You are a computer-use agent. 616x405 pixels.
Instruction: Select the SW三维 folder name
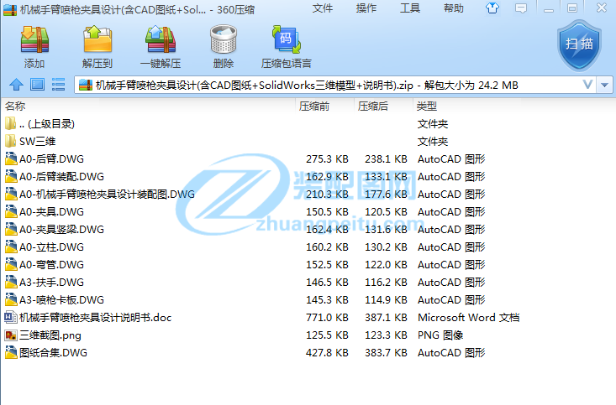[x=37, y=141]
